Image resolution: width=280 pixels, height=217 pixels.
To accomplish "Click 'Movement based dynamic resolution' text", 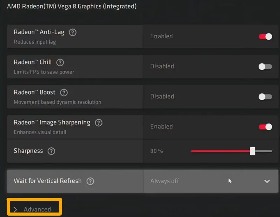I will (x=57, y=102).
